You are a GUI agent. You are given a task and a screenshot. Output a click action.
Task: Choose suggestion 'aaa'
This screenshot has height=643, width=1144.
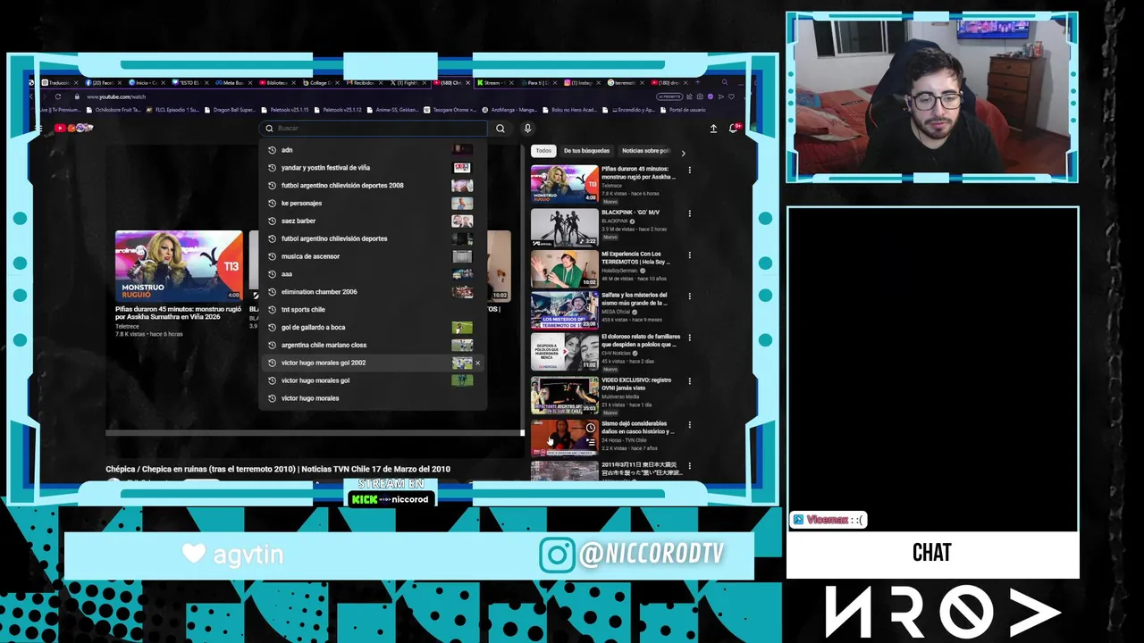click(373, 274)
